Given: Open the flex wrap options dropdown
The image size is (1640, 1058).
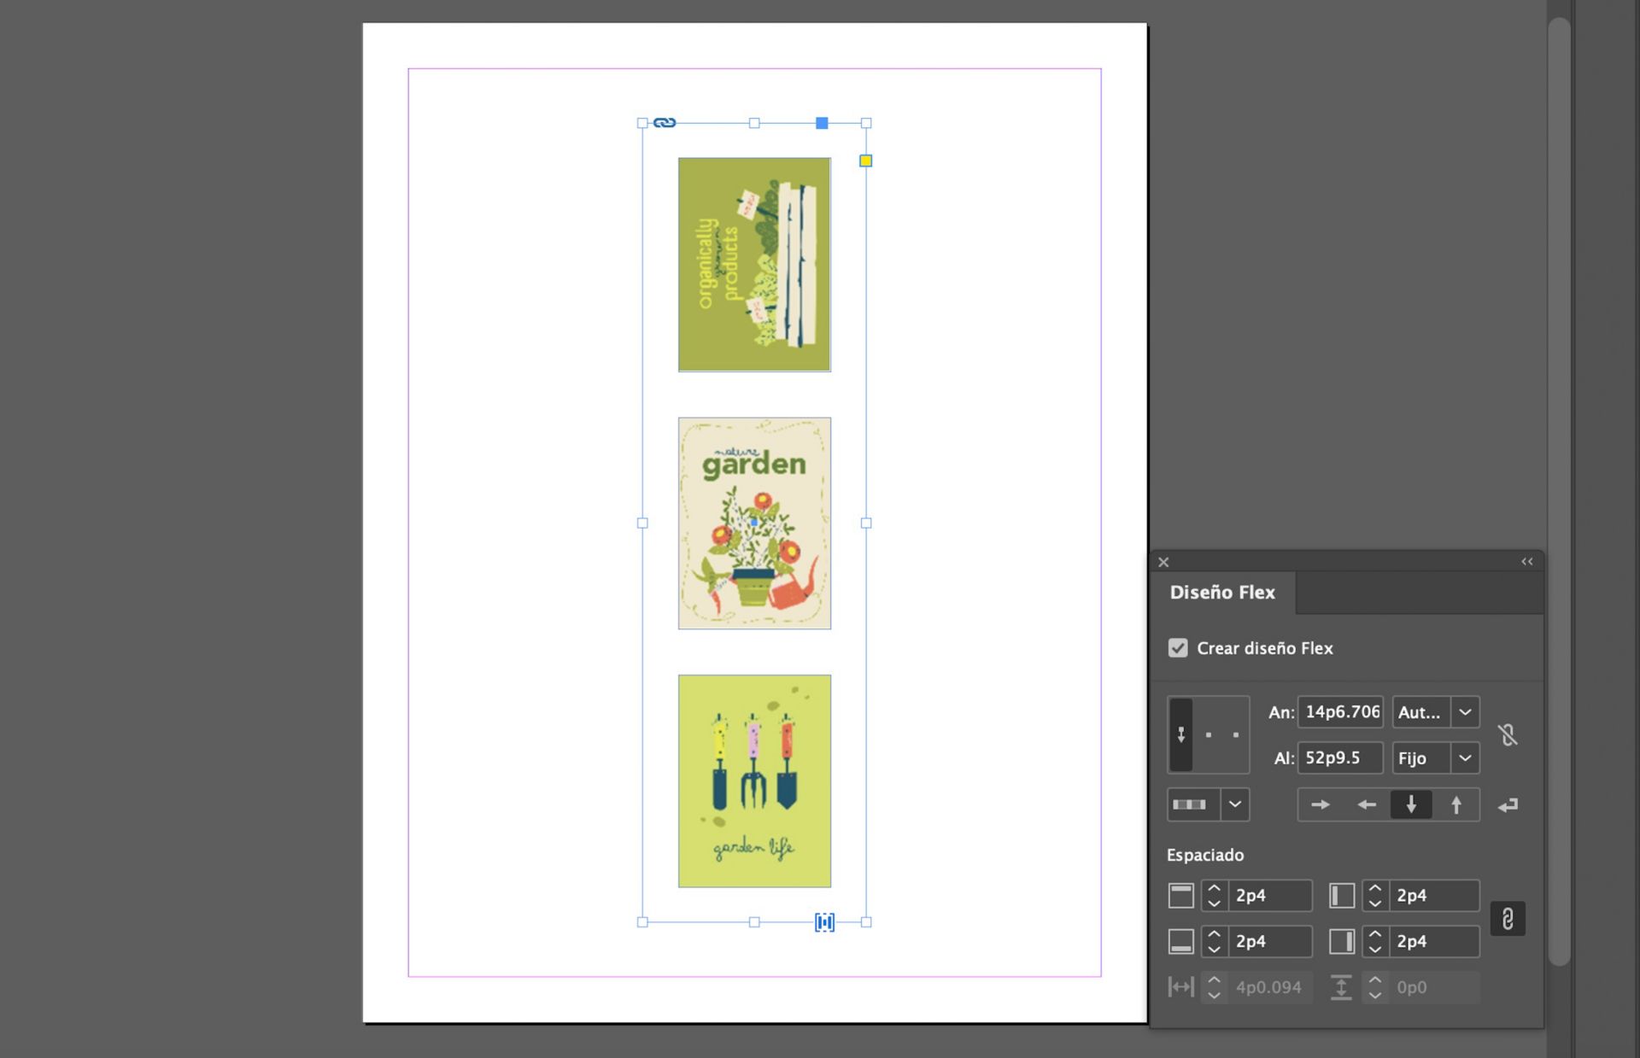Looking at the screenshot, I should click(x=1233, y=804).
